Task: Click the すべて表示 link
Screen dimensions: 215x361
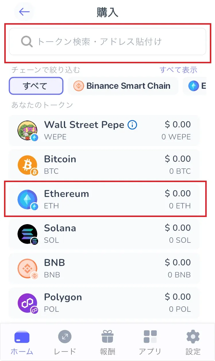Action: [178, 70]
